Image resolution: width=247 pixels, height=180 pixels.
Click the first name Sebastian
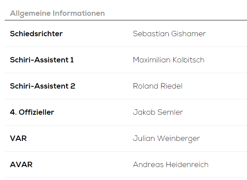[x=149, y=34]
